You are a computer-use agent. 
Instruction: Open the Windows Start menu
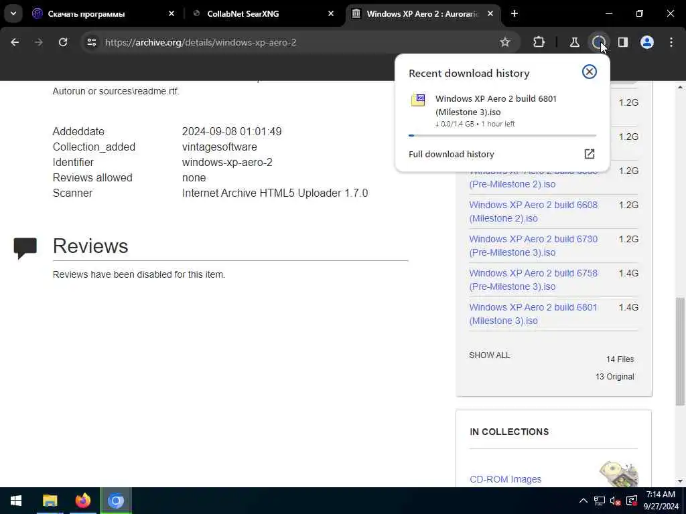pos(16,501)
